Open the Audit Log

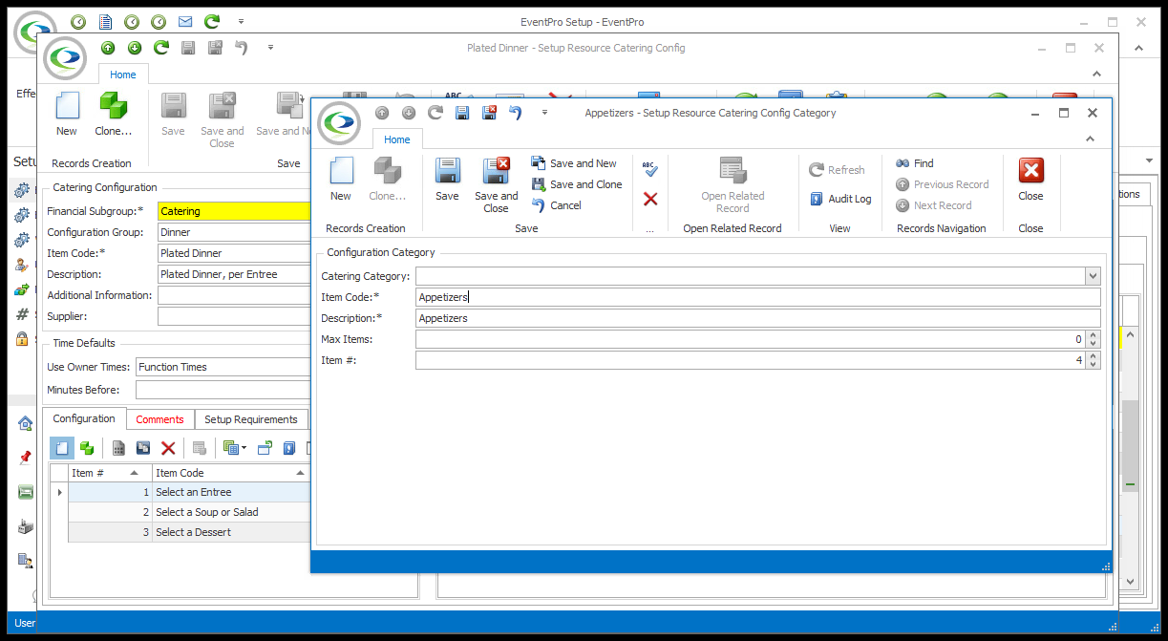click(840, 199)
